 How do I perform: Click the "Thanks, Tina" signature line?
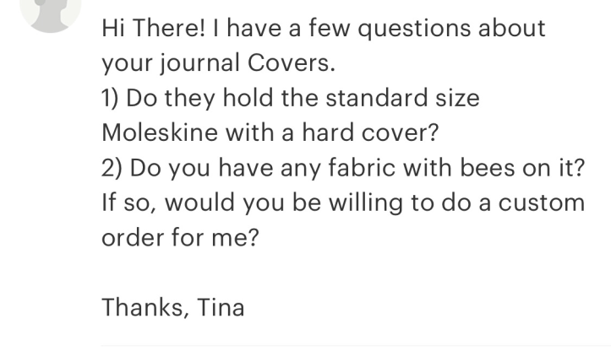tap(172, 307)
